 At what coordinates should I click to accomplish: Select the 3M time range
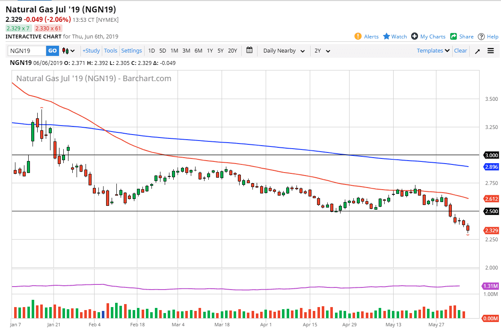pyautogui.click(x=186, y=50)
